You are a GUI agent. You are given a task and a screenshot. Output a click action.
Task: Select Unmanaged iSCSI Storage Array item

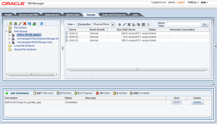click(35, 42)
